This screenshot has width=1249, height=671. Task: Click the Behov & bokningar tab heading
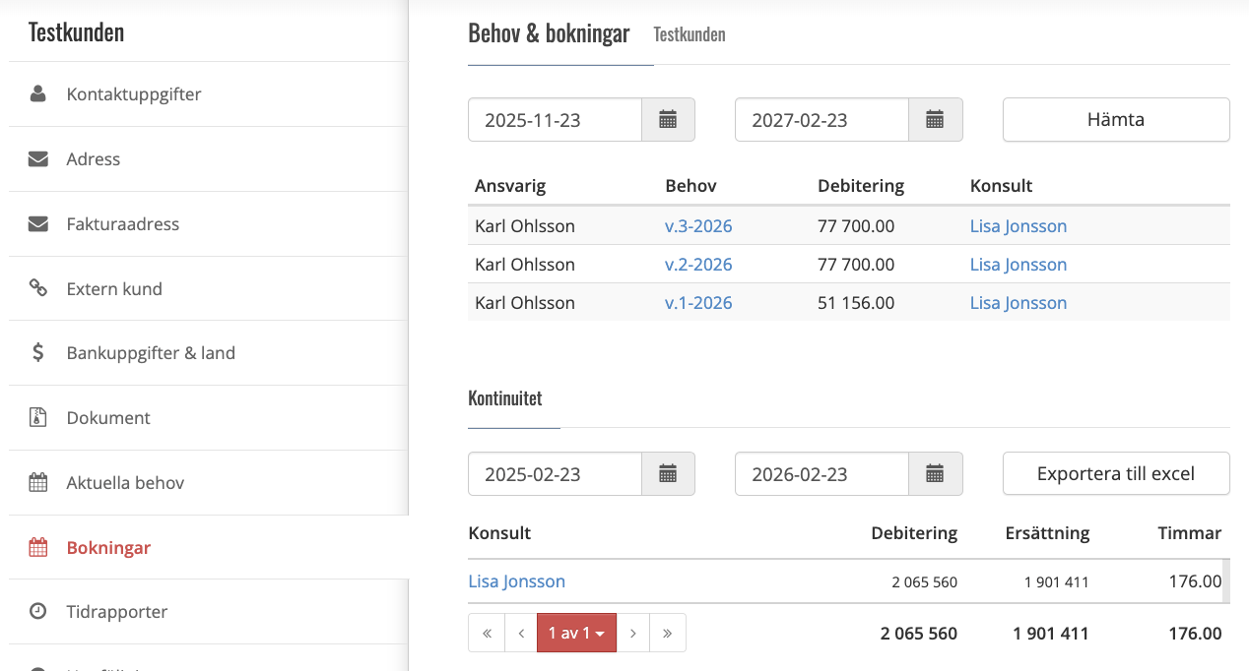tap(549, 33)
